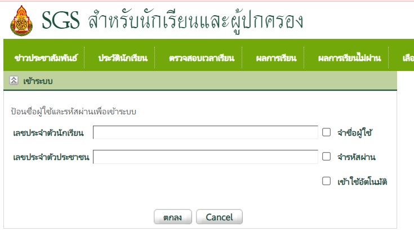Click the เข้าระบบ panel header title
Screen dimensions: 414x240
[38, 81]
